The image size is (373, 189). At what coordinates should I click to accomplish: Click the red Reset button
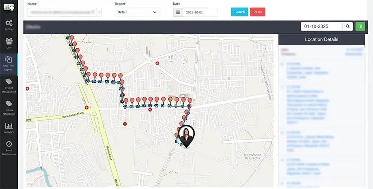pyautogui.click(x=258, y=12)
